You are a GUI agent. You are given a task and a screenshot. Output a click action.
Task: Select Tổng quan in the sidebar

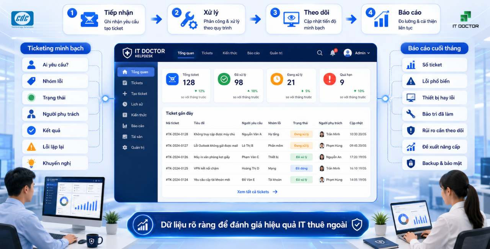[136, 72]
